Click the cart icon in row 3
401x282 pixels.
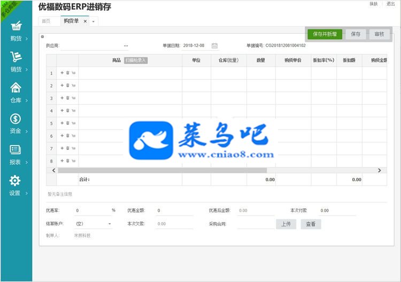pyautogui.click(x=74, y=98)
